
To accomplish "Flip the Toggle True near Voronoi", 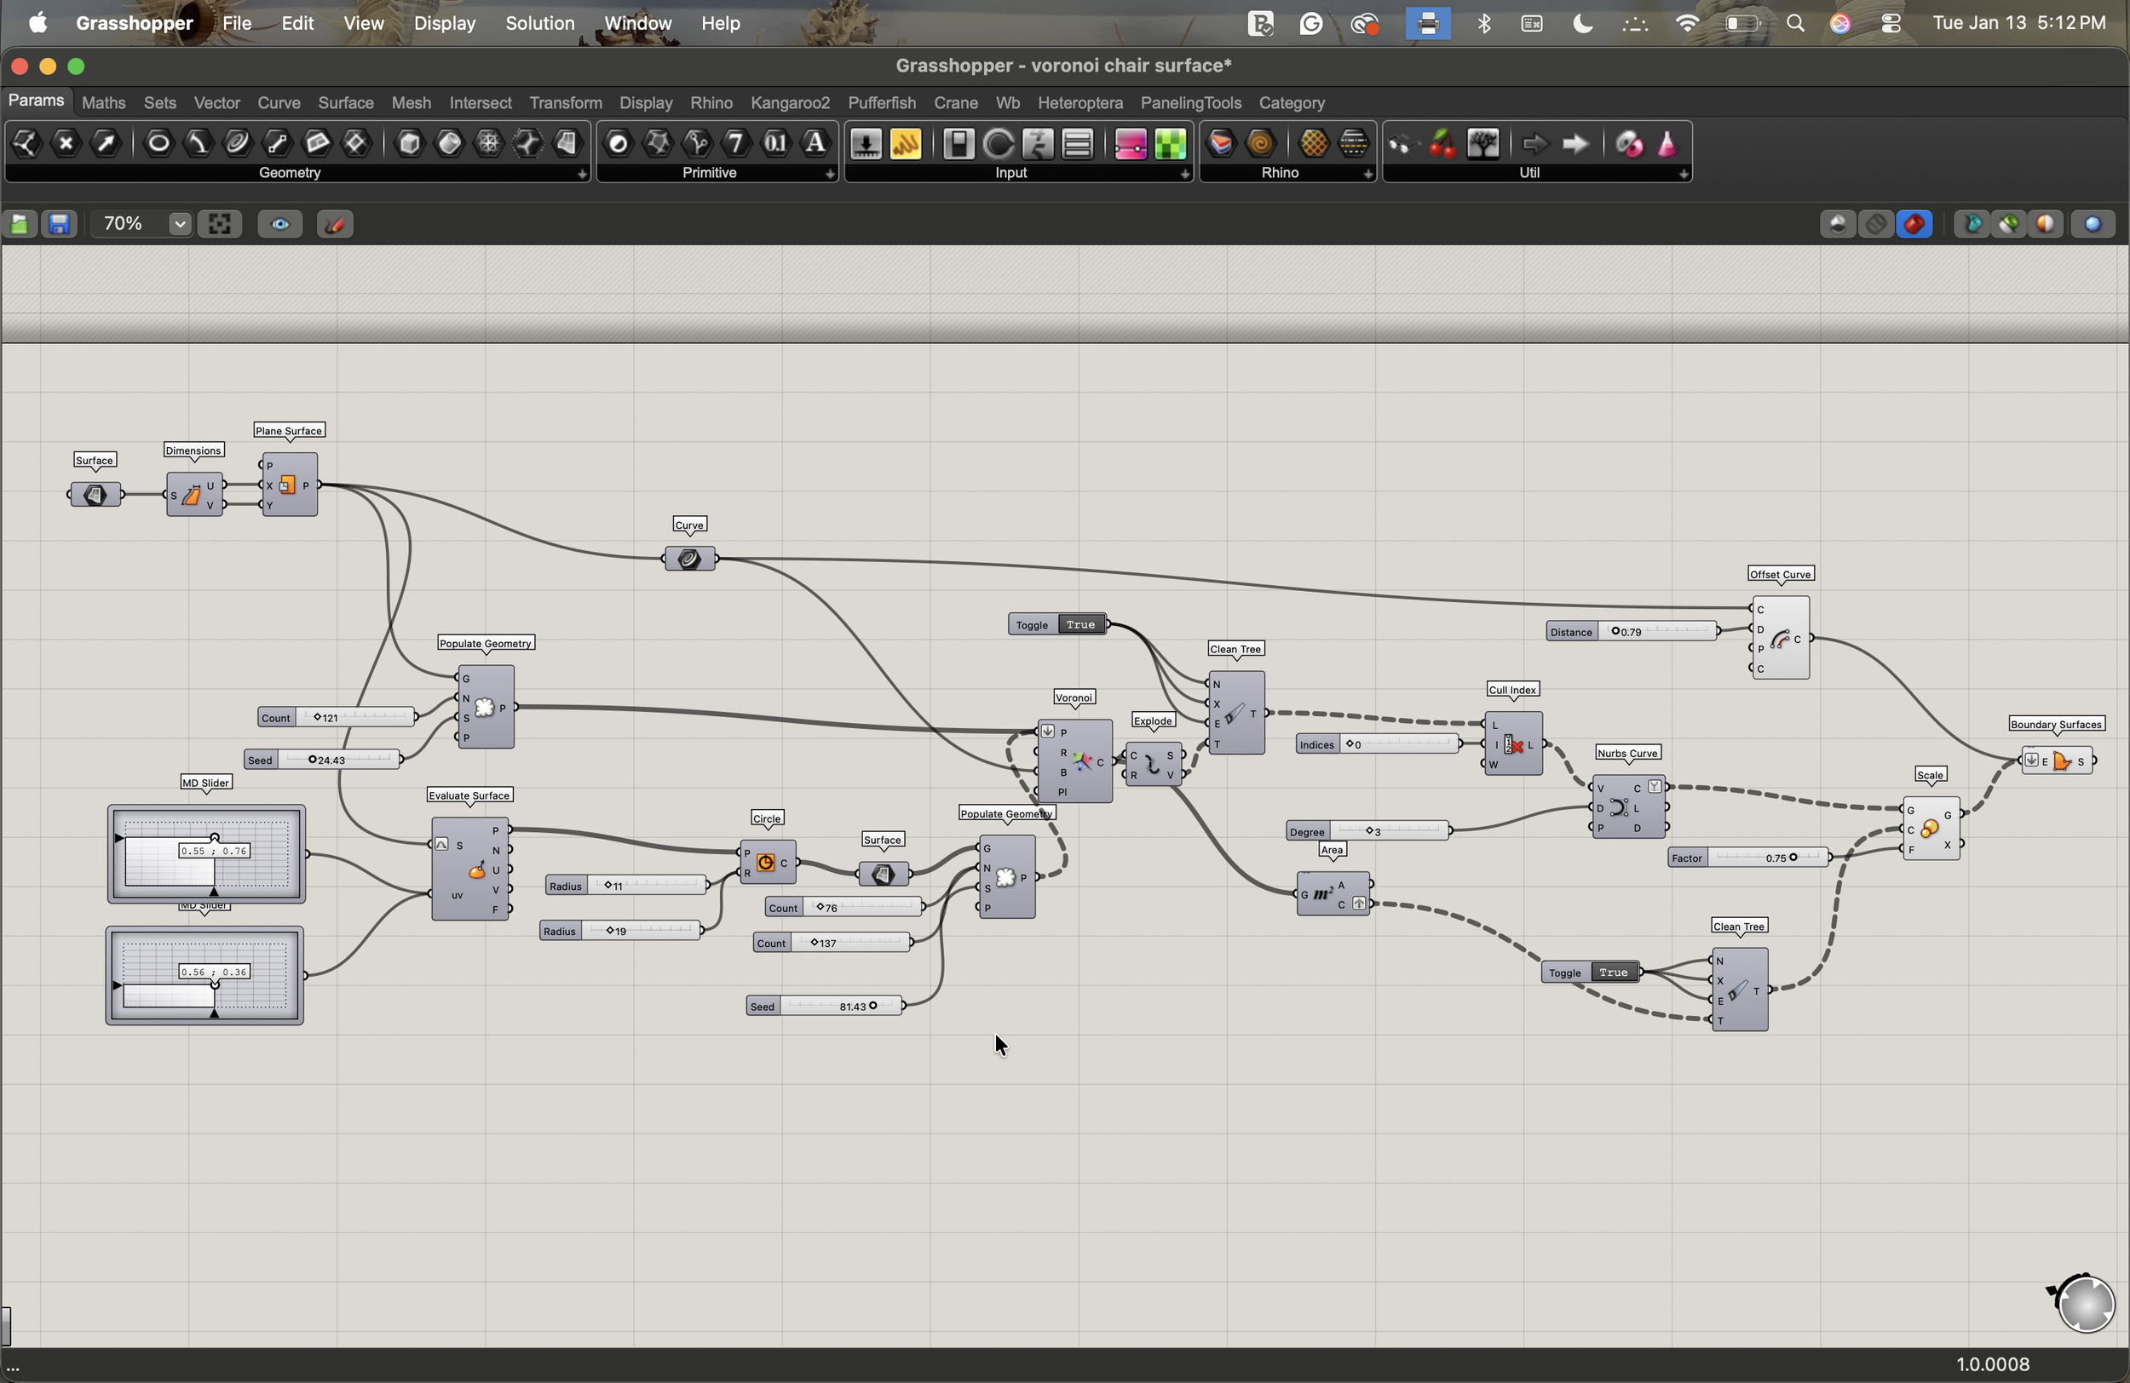I will 1080,624.
